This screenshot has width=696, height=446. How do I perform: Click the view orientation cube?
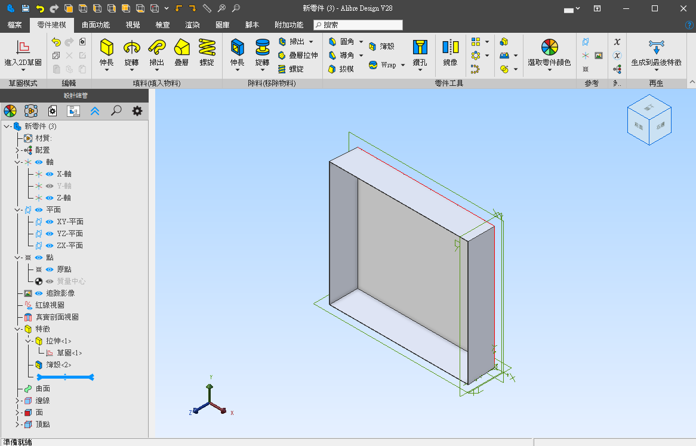(649, 120)
